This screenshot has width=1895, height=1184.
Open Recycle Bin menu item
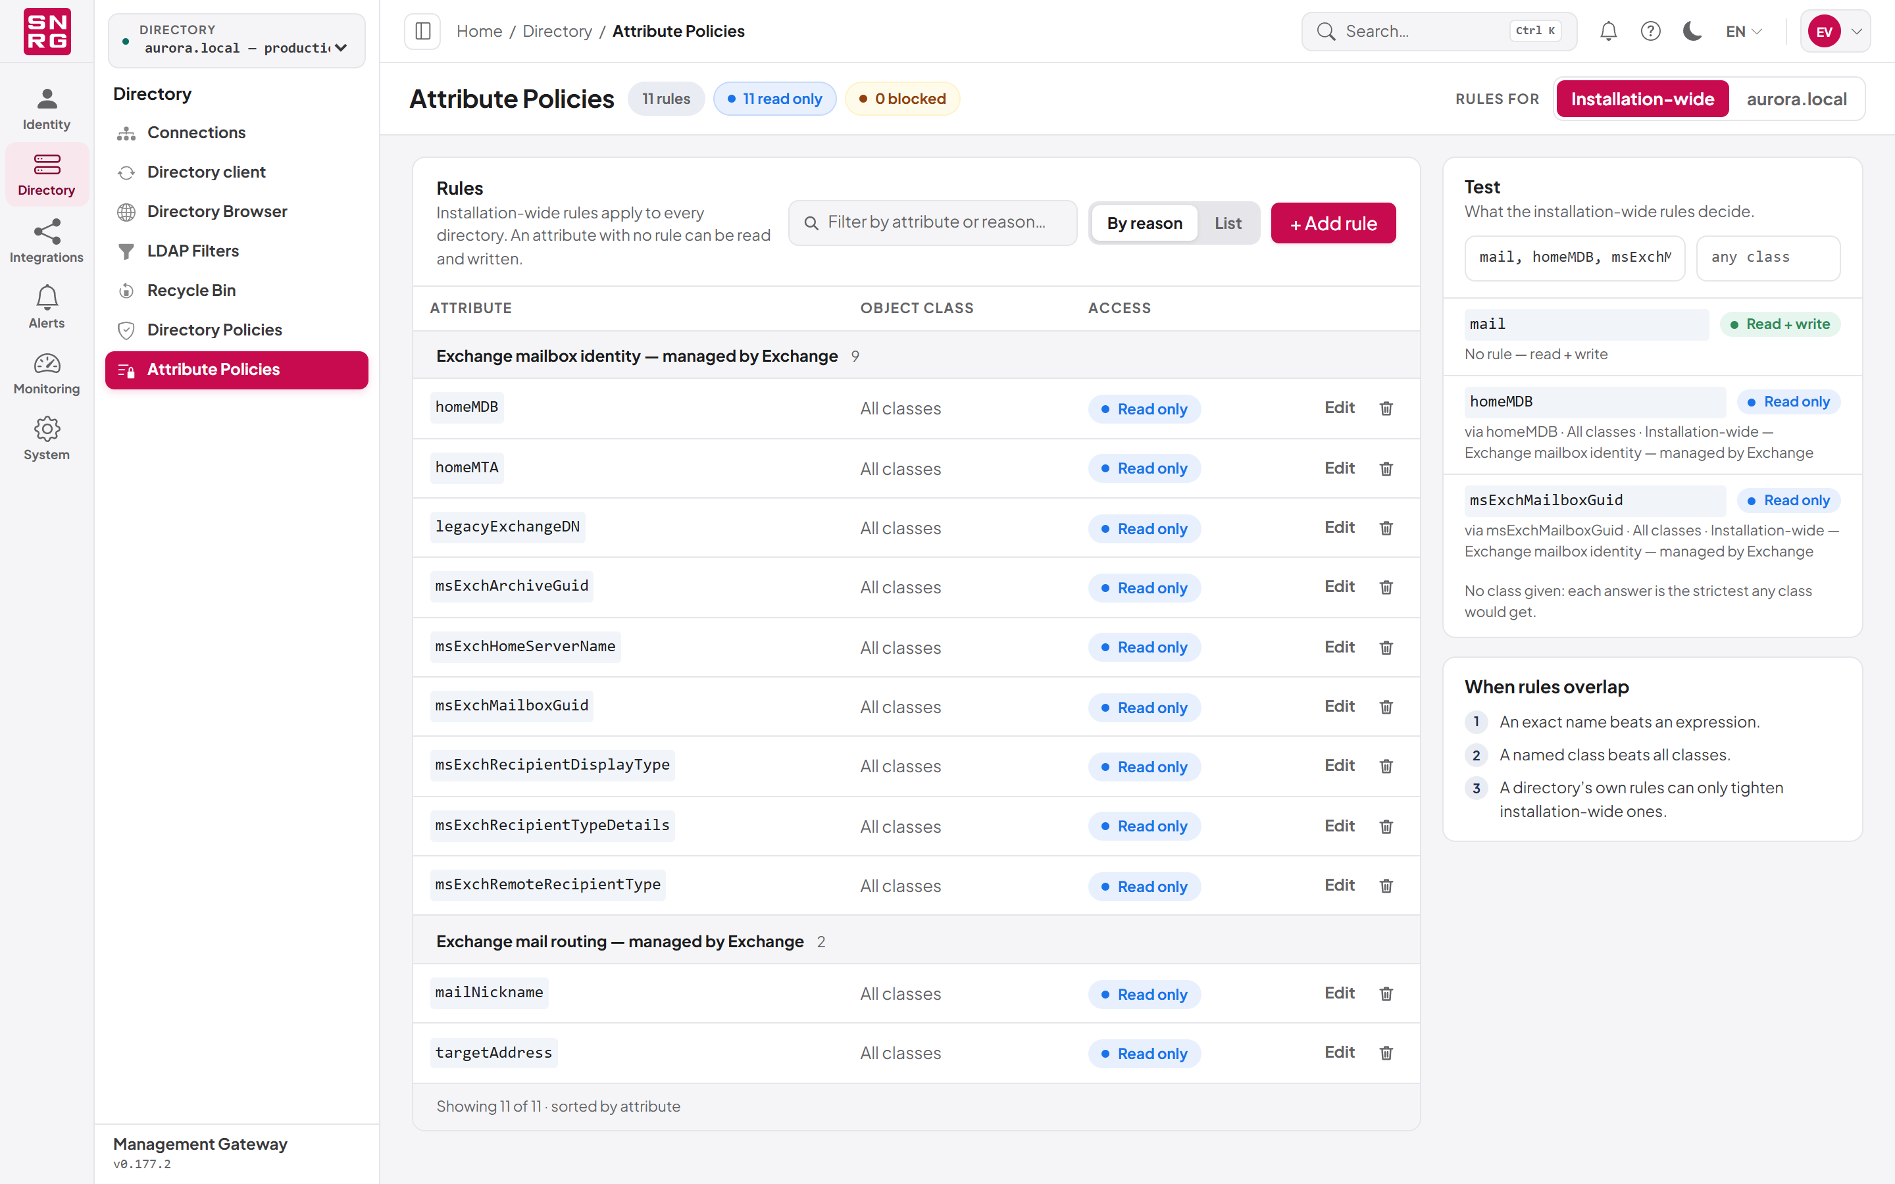click(236, 291)
